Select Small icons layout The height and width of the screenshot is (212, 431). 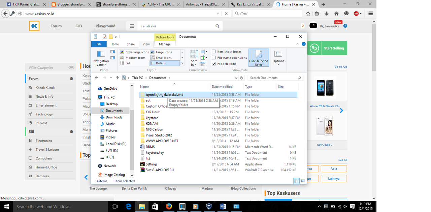[x=161, y=58]
